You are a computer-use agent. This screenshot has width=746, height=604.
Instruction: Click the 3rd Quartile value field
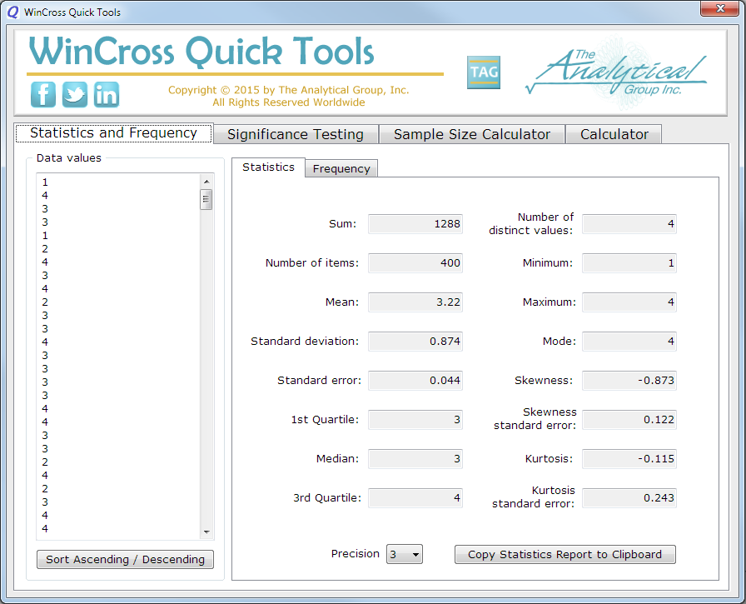point(415,498)
